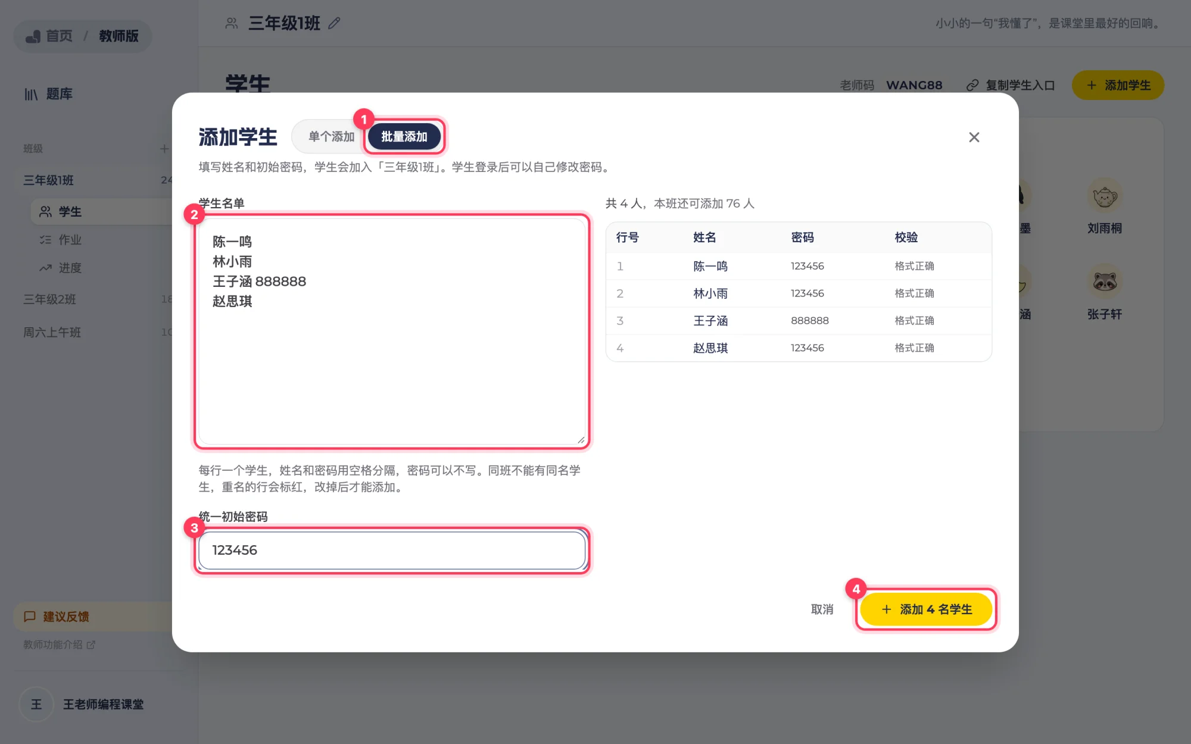
Task: Click 林小雨 in preview table
Action: (710, 293)
